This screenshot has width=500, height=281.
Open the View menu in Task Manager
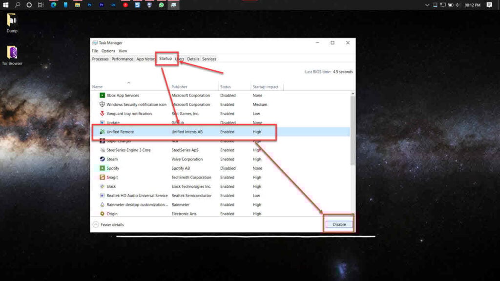click(123, 51)
